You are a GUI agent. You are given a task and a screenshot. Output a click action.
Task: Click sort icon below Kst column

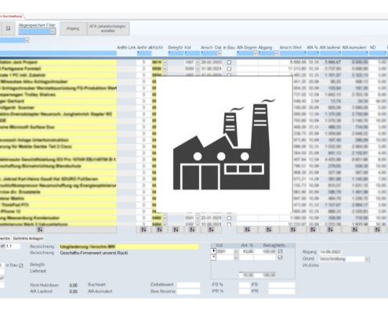click(192, 229)
